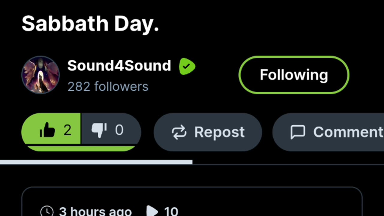This screenshot has height=216, width=384.
Task: Click the play icon beside view count
Action: 152,211
